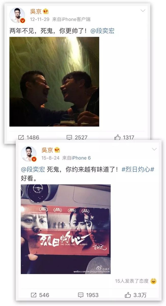Open the @段奕宏 mention in first post
166x306 pixels.
coord(102,31)
